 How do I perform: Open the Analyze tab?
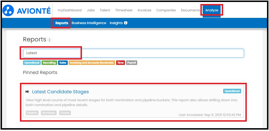point(212,10)
